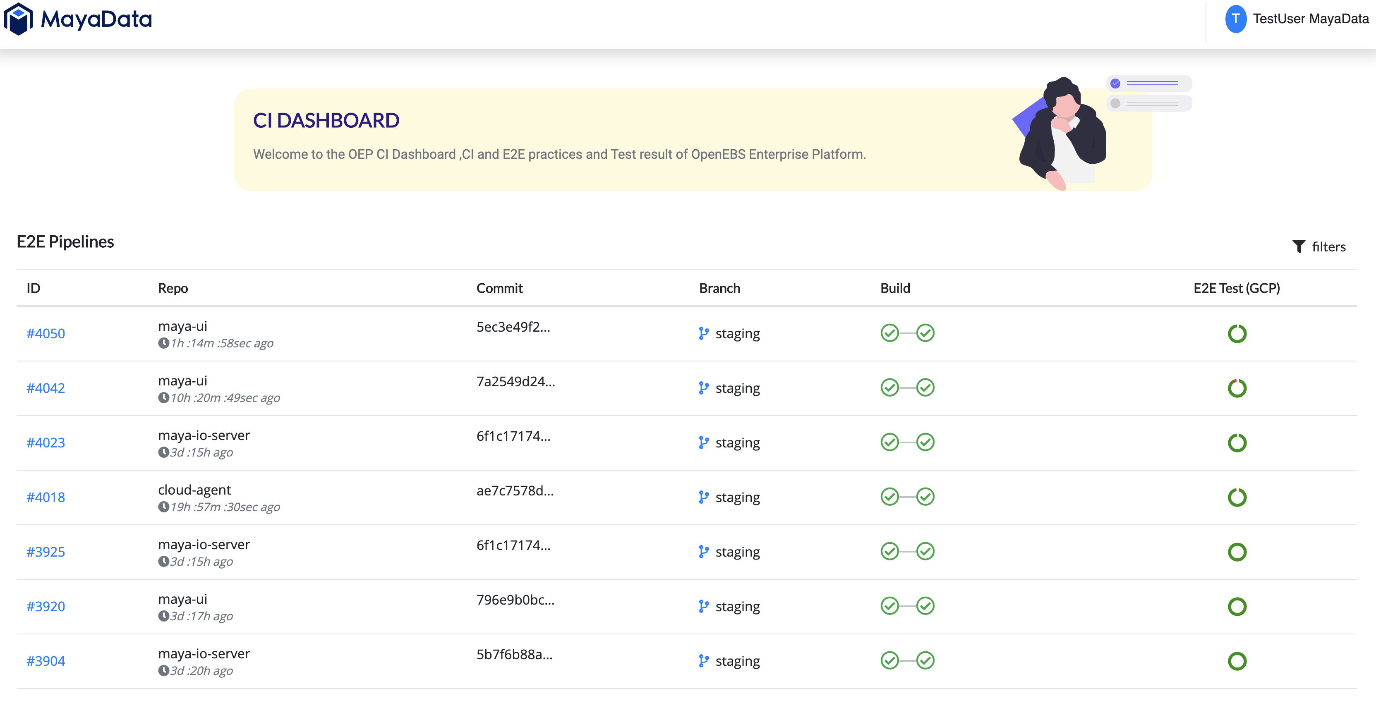
Task: Click the "1h :14m :58sec ago" timestamp
Action: 222,343
